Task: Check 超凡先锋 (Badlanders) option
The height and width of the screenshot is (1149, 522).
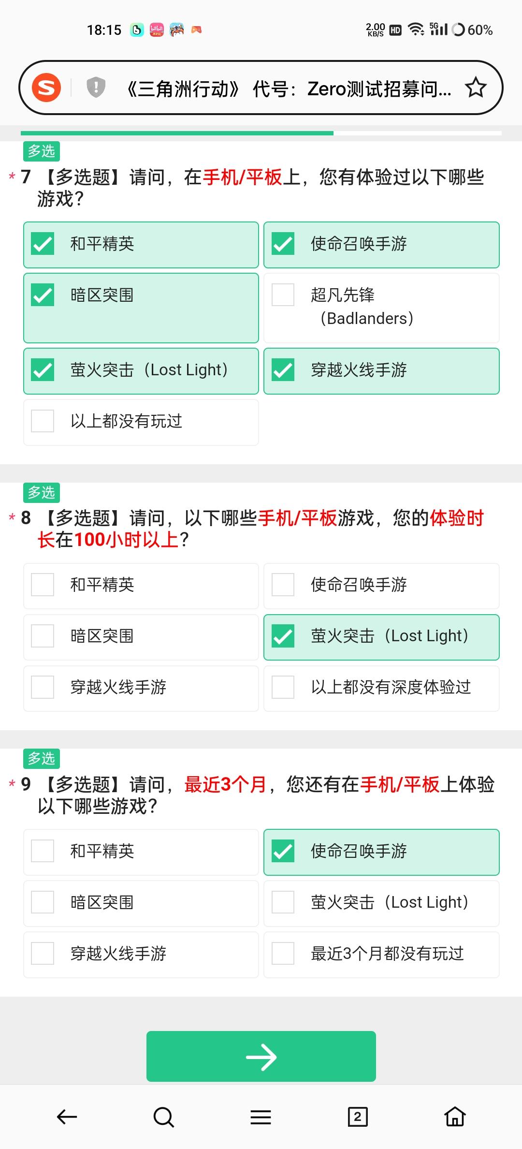Action: 381,308
